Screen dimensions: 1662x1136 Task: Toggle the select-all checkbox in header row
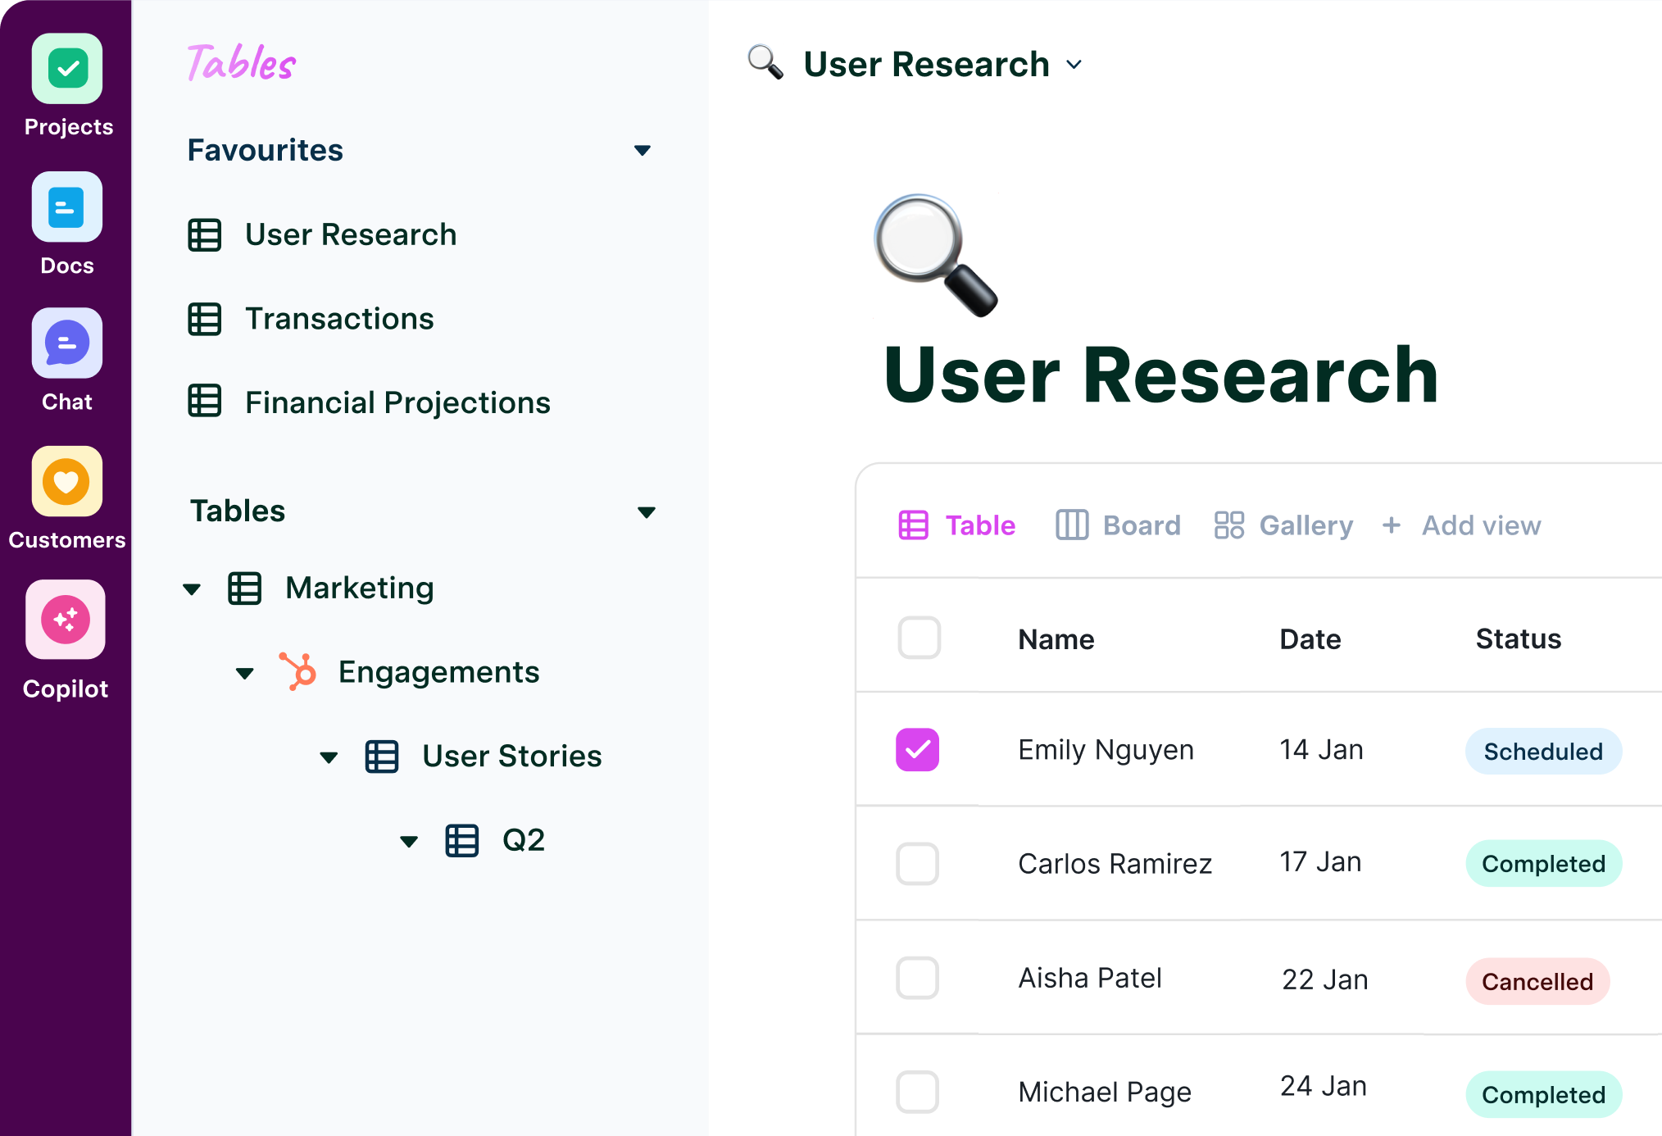tap(920, 638)
